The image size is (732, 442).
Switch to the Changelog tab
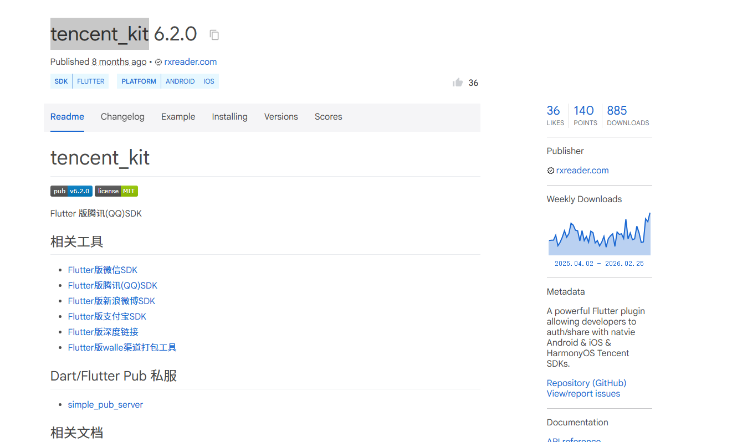pos(122,117)
